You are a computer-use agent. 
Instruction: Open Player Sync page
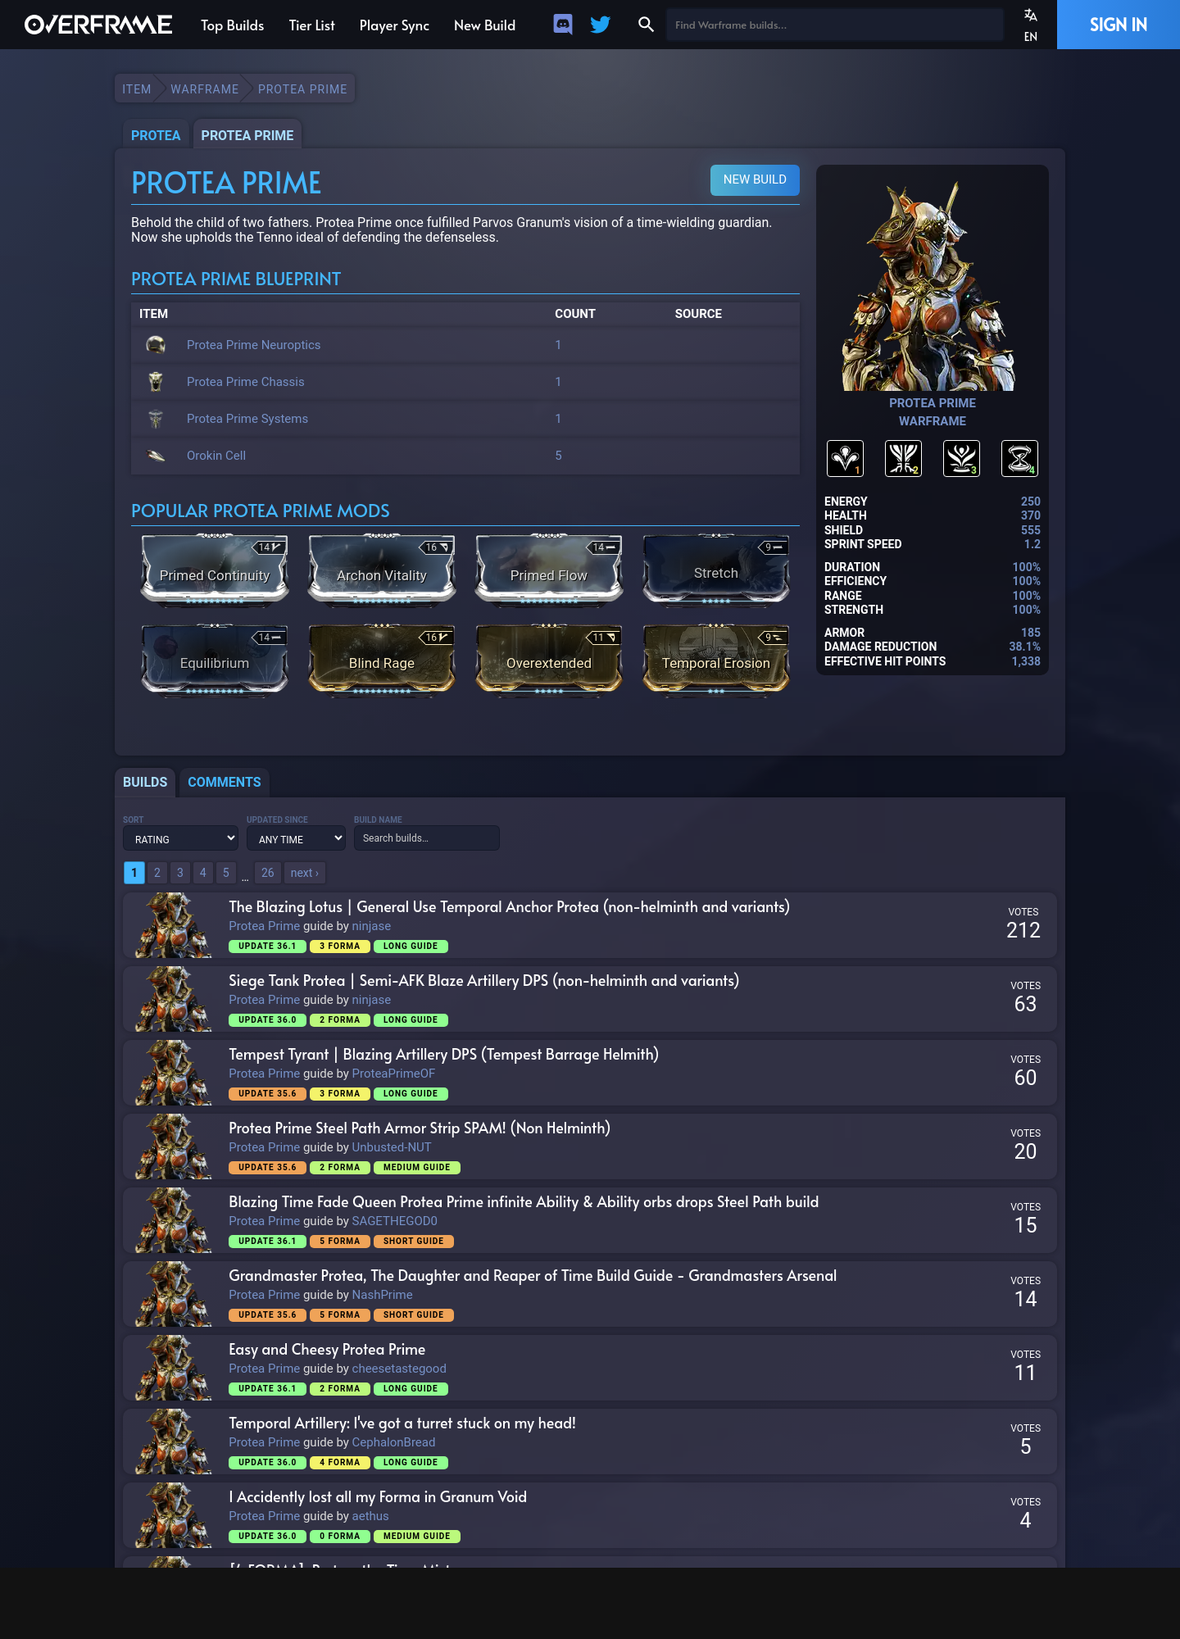pyautogui.click(x=394, y=25)
